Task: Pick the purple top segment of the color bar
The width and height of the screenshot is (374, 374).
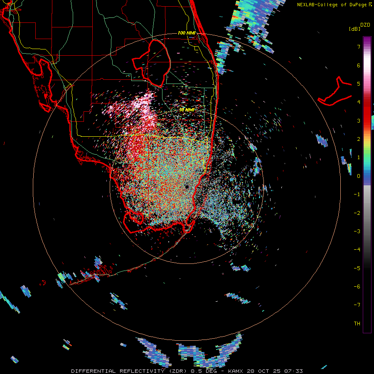Action: point(367,41)
